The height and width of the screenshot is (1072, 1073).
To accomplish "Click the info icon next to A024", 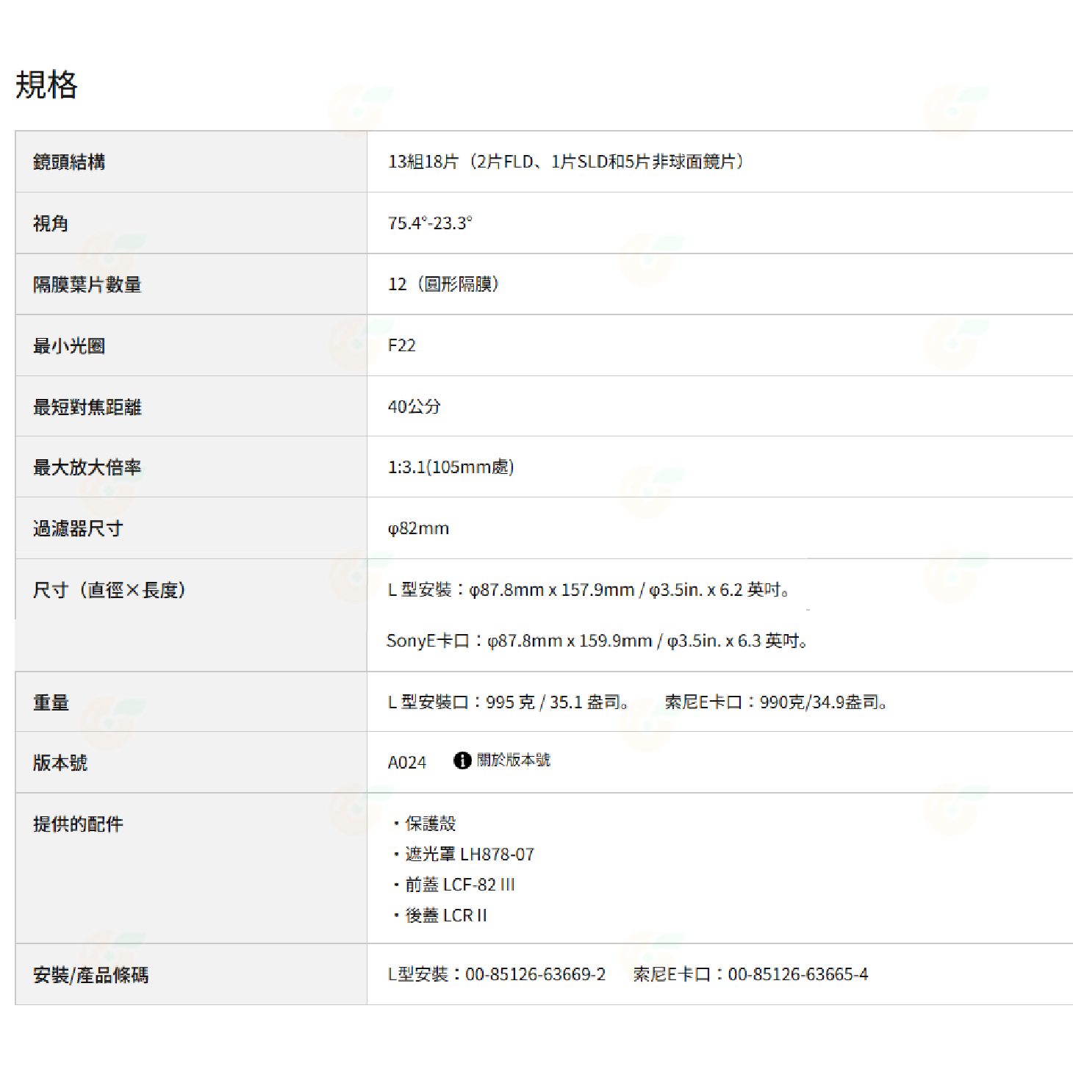I will [x=462, y=761].
